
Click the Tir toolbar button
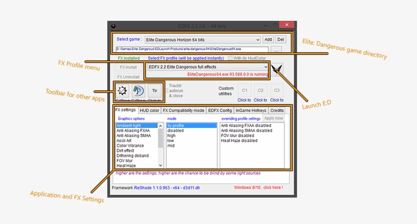pyautogui.click(x=155, y=91)
